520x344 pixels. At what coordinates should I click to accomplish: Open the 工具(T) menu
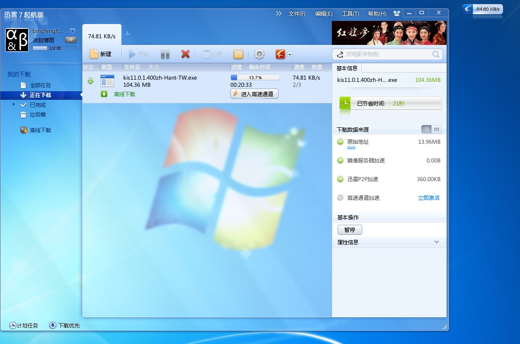tap(351, 14)
